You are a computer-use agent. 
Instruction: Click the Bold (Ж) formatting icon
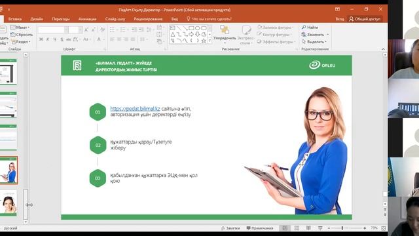pyautogui.click(x=41, y=39)
